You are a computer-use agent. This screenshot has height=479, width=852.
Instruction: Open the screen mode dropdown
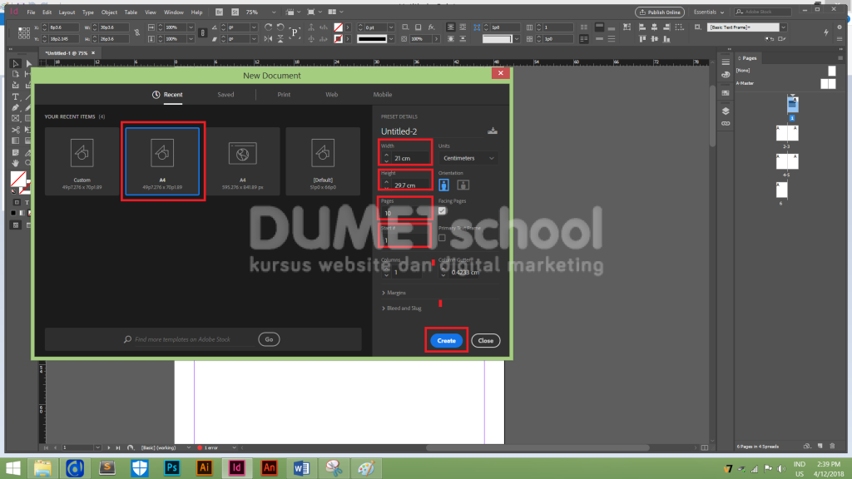coord(314,12)
